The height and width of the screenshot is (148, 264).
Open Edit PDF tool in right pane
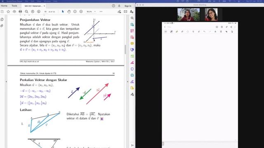point(132,31)
